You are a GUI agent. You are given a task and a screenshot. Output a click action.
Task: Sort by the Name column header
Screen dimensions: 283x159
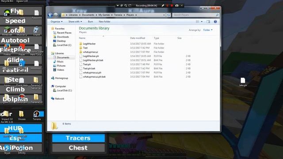pos(82,38)
